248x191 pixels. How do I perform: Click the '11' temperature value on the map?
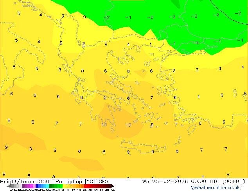(x=104, y=125)
